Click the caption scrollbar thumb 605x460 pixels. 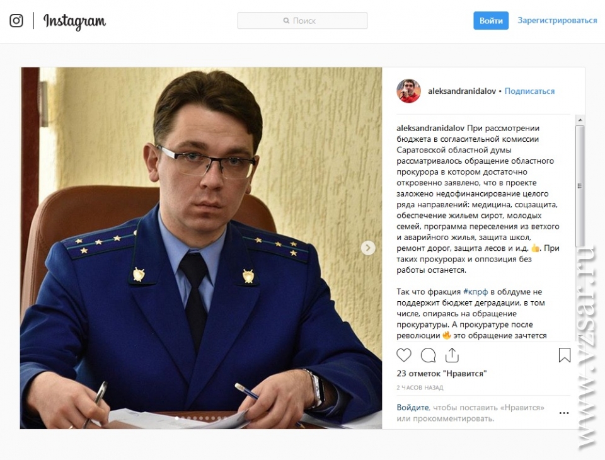580,186
